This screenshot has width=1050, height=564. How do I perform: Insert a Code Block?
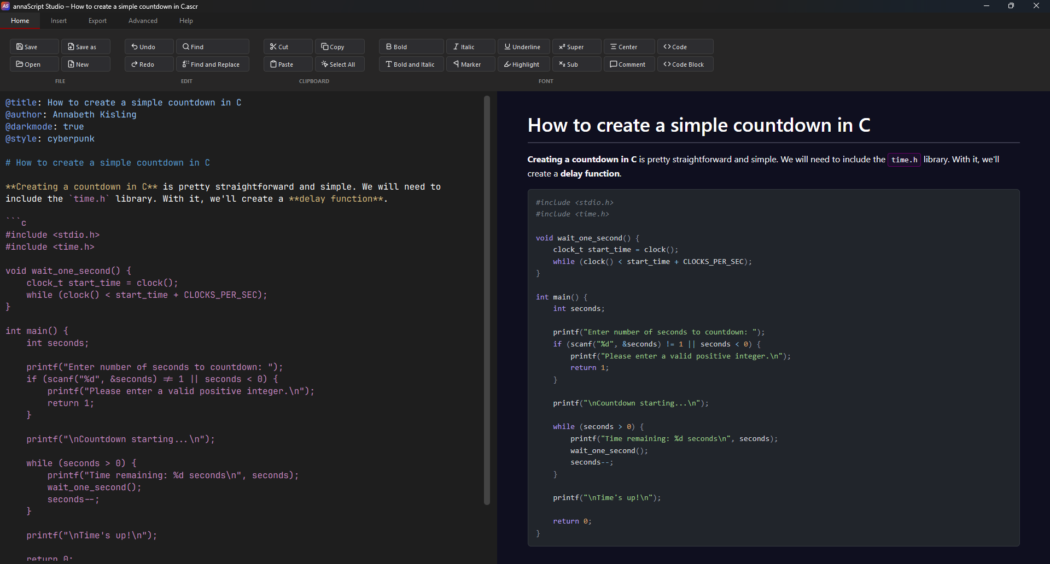point(685,64)
